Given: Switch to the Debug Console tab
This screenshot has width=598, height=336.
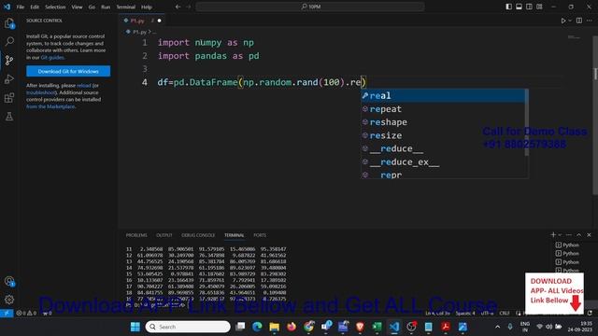Looking at the screenshot, I should point(198,235).
